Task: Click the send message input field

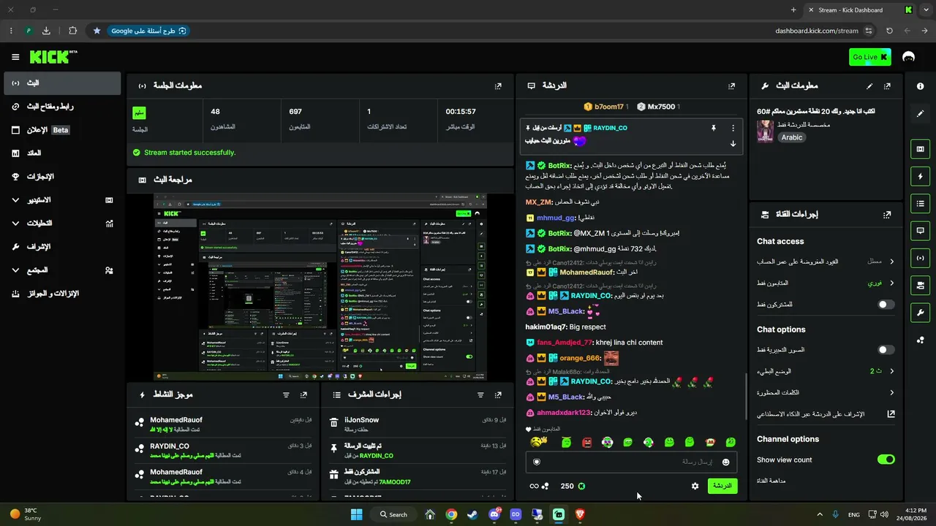Action: tap(631, 462)
